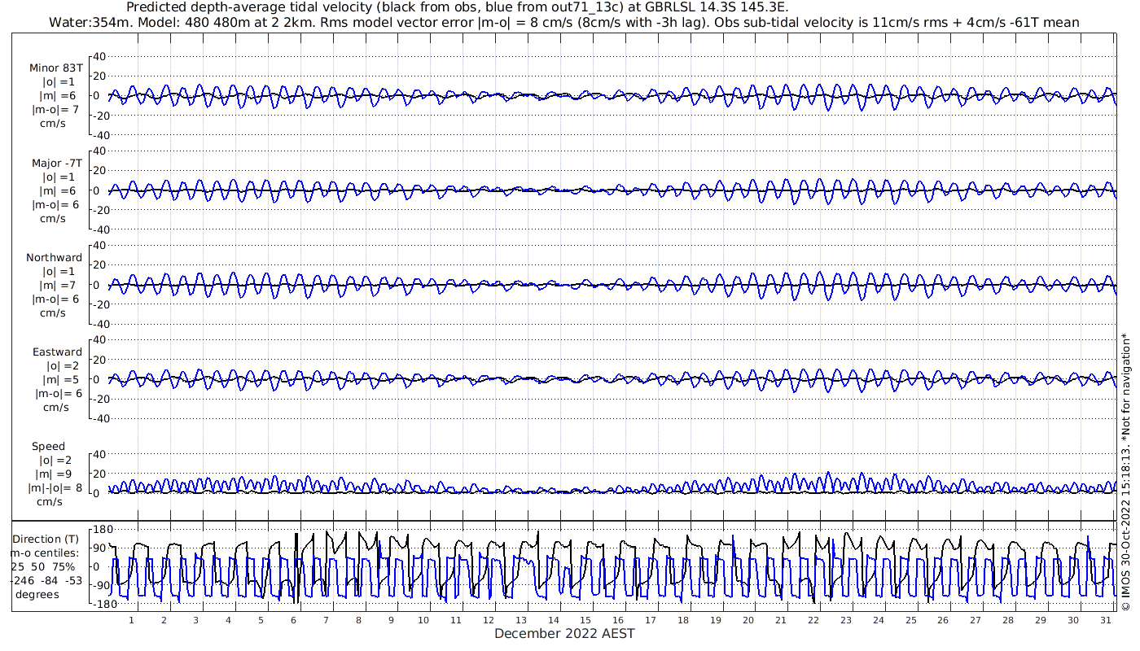The image size is (1140, 651).
Task: Click the '40' tick of the Speed panel
Action: pos(99,454)
